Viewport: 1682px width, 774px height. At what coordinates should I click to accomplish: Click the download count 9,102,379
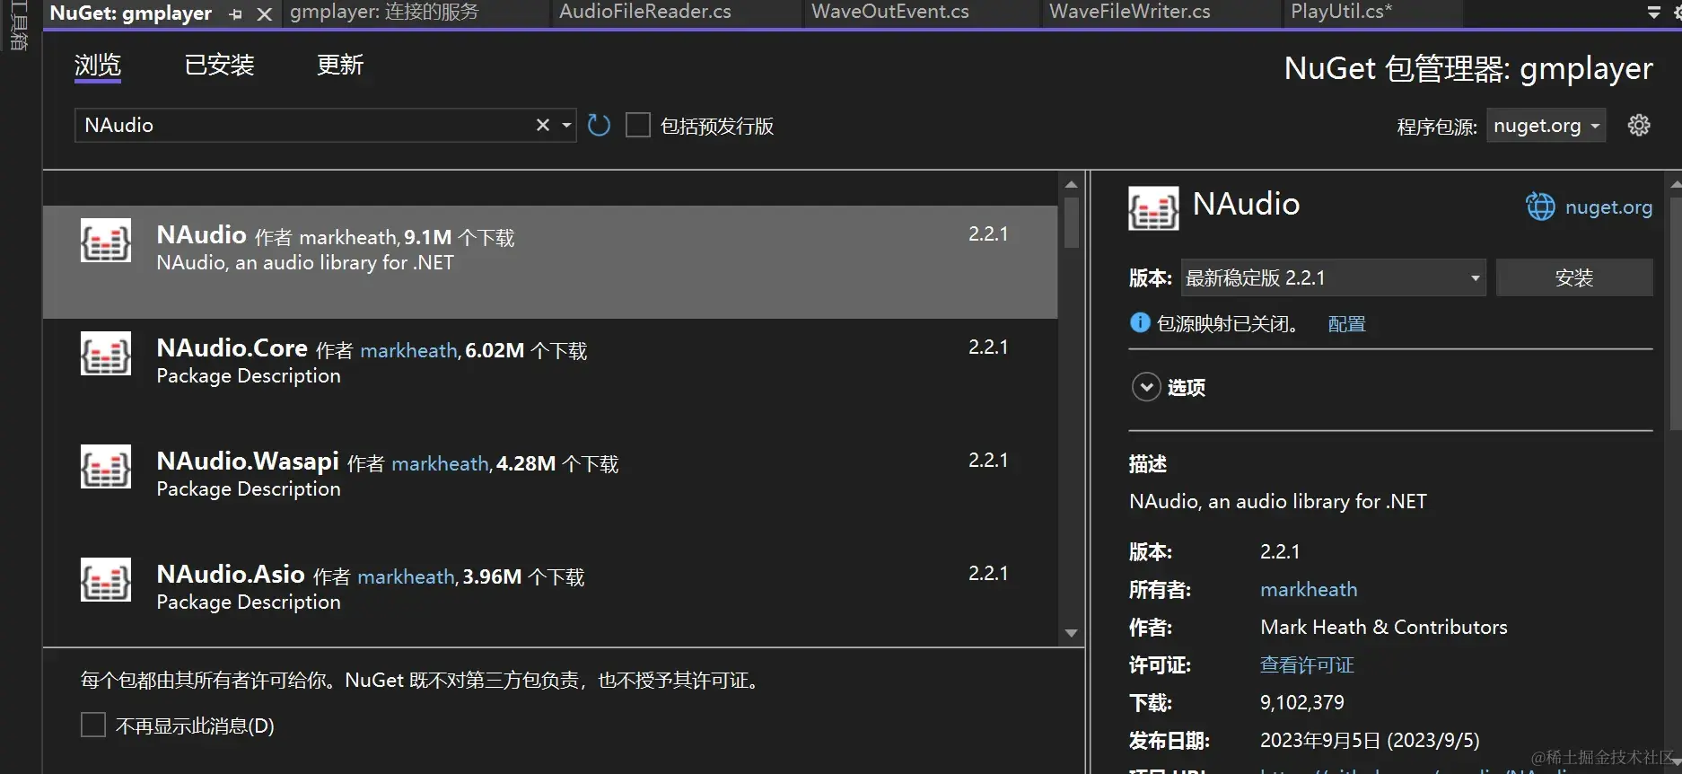(1302, 702)
